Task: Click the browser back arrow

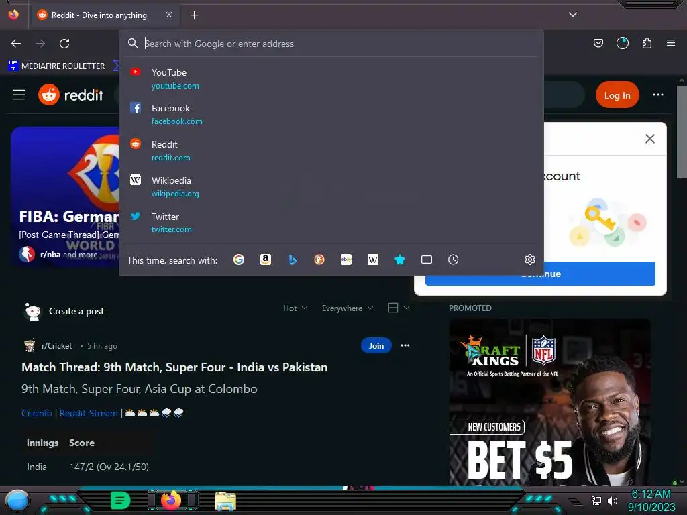Action: point(16,44)
